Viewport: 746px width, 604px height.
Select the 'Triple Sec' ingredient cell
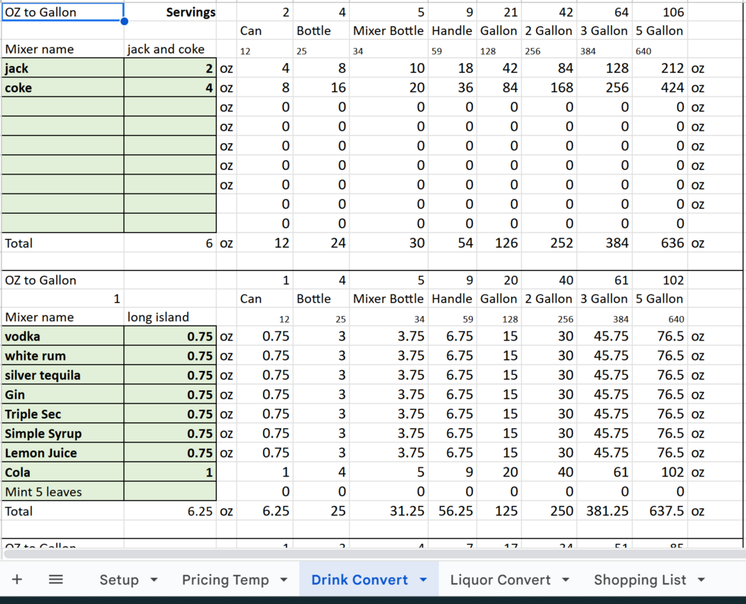[63, 414]
